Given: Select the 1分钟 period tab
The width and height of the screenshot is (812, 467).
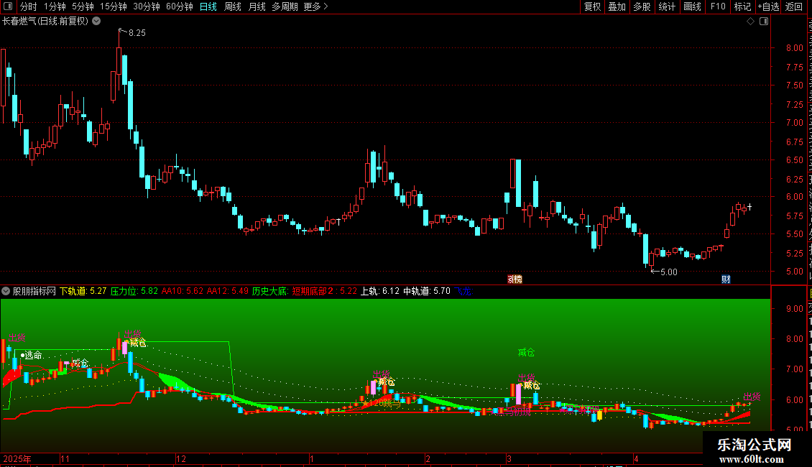Looking at the screenshot, I should click(x=55, y=6).
